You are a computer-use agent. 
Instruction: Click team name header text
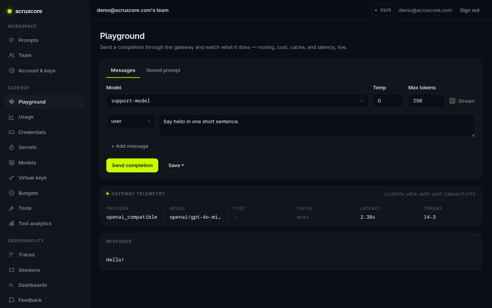click(133, 10)
